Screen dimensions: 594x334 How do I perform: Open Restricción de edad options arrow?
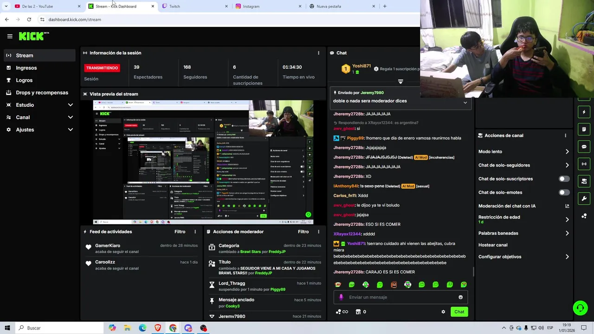tap(567, 219)
